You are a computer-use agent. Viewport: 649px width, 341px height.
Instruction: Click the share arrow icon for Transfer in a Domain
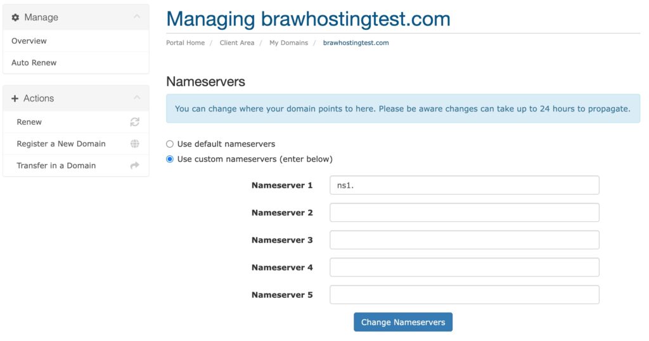135,165
